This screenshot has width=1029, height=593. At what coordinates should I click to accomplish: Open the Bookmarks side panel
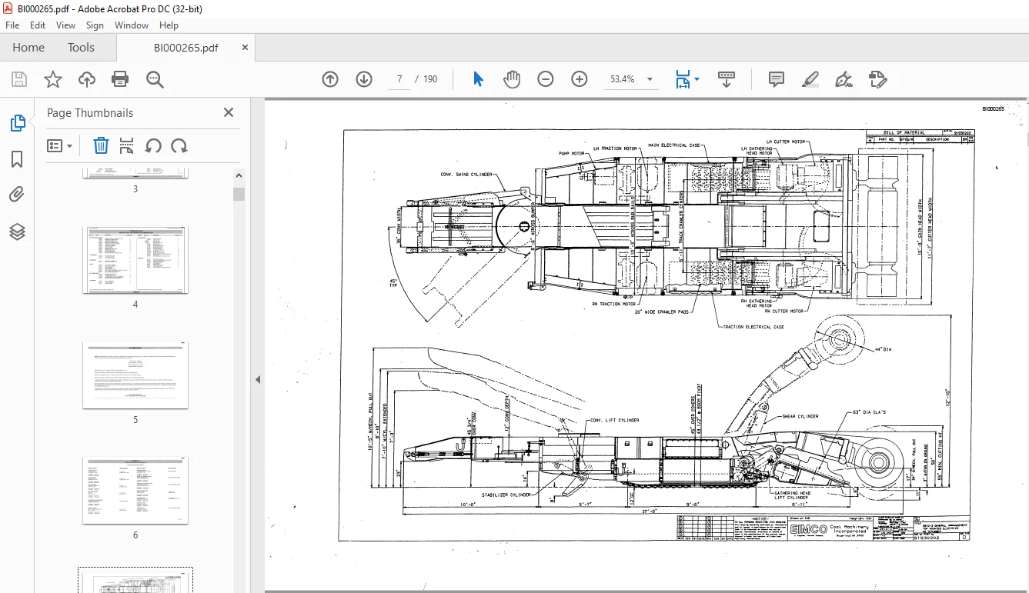[x=17, y=159]
